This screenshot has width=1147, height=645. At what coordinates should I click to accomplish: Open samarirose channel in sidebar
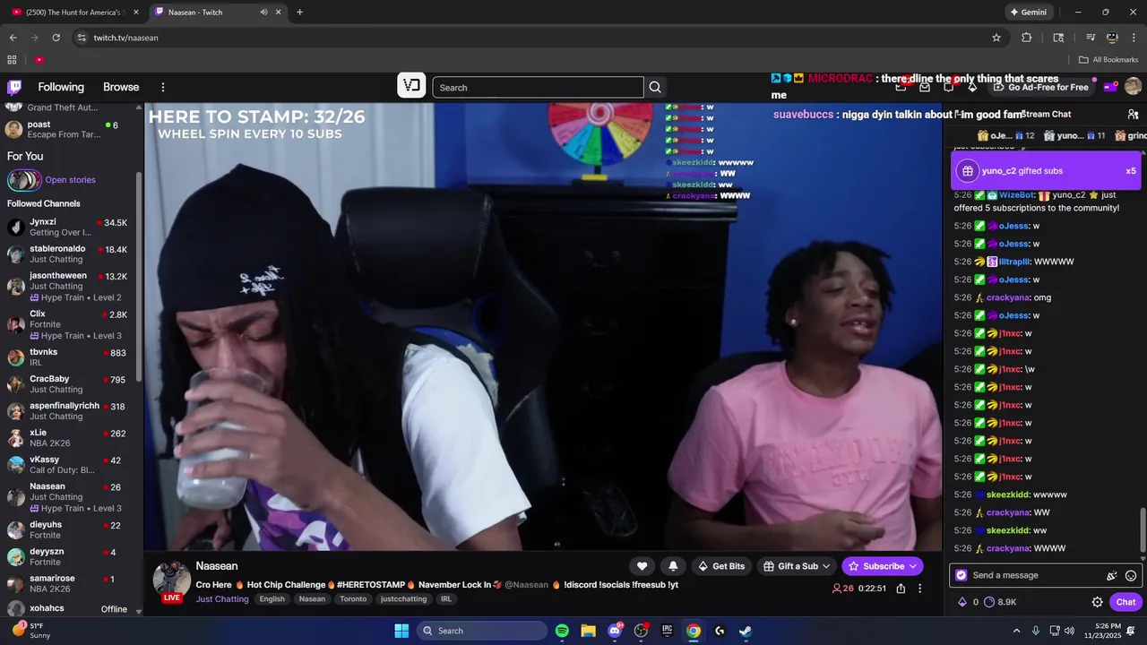pyautogui.click(x=70, y=584)
